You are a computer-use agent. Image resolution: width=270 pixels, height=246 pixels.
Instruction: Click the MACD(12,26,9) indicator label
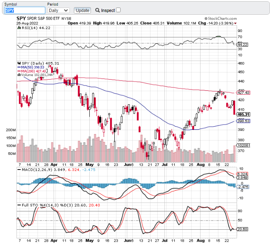[37, 170]
